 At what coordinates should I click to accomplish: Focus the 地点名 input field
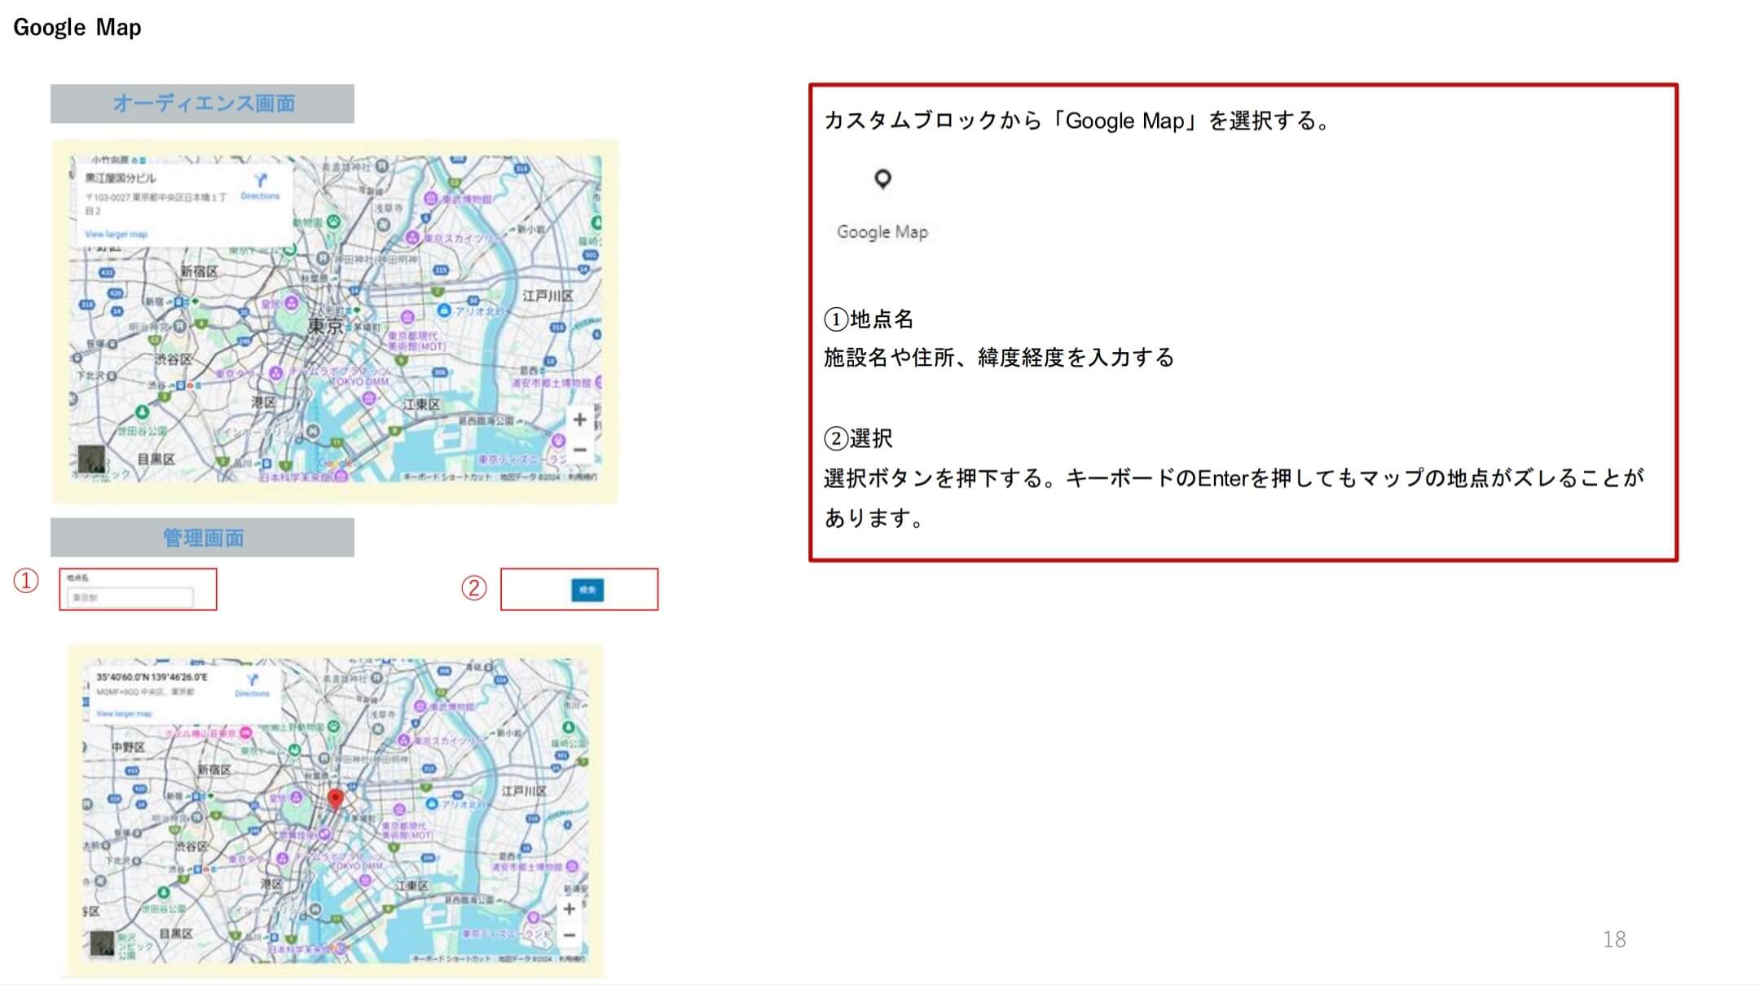coord(130,597)
